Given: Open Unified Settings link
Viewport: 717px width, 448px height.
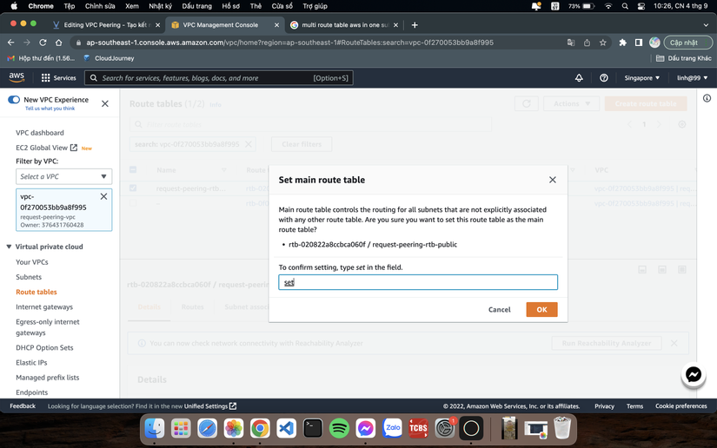Looking at the screenshot, I should pyautogui.click(x=210, y=406).
